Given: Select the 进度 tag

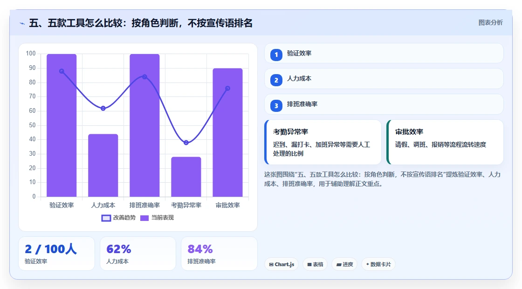Looking at the screenshot, I should [344, 264].
